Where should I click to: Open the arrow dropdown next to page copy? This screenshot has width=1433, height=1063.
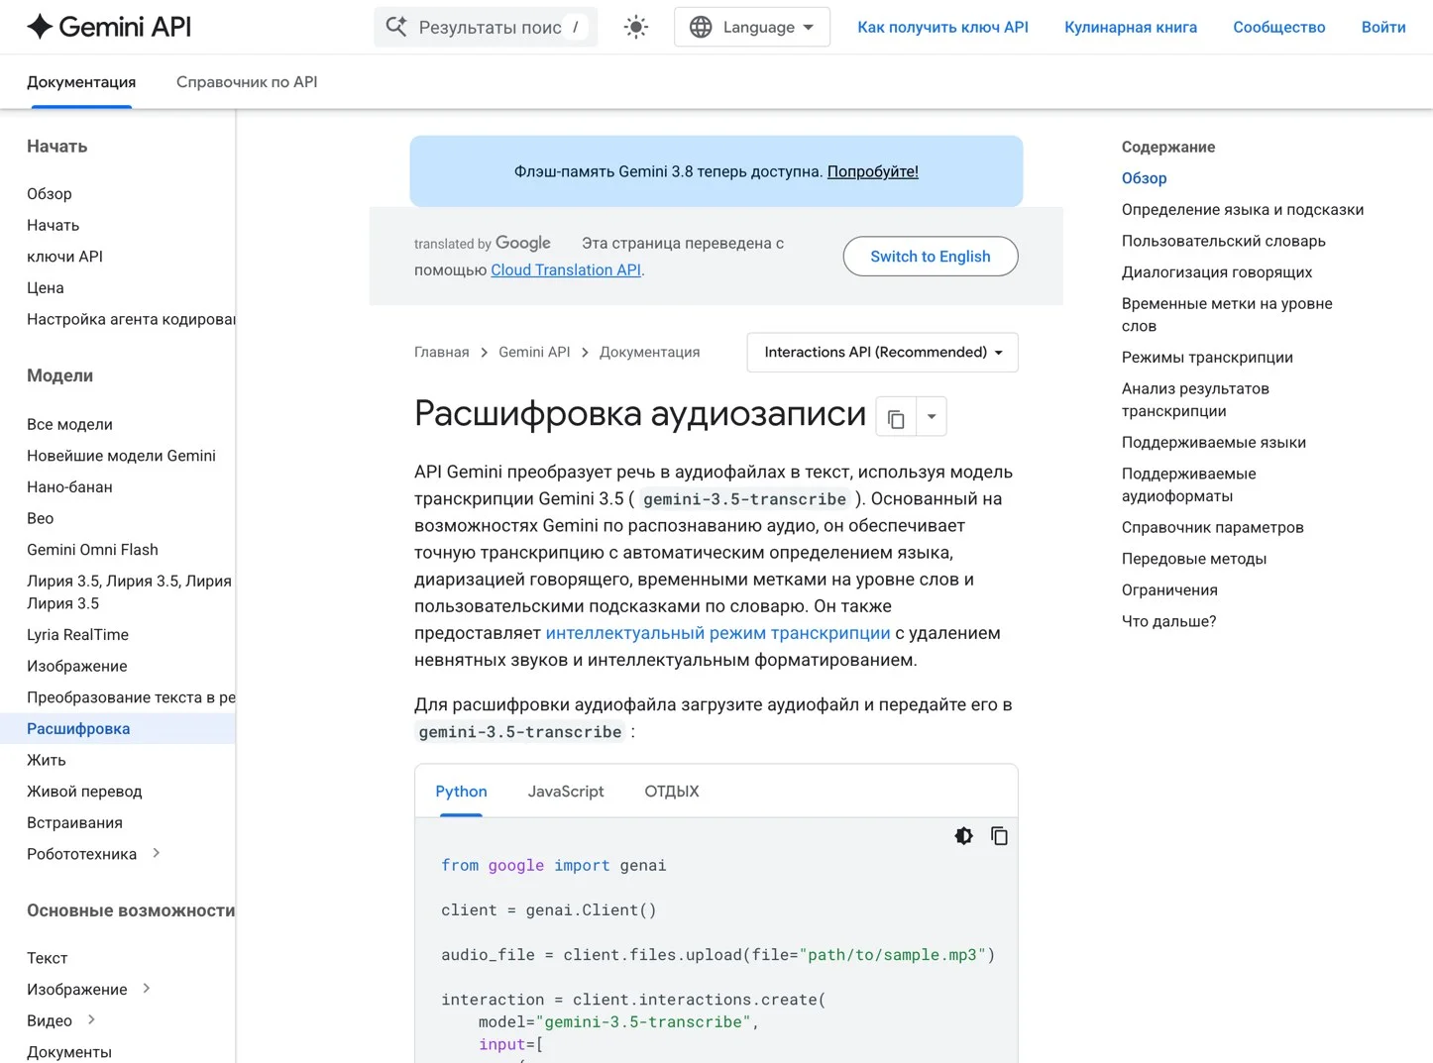point(932,417)
